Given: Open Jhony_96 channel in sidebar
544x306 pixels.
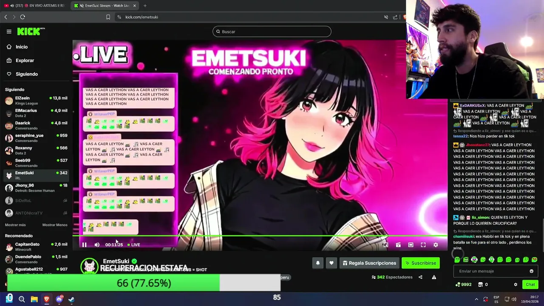Looking at the screenshot, I should pos(36,188).
